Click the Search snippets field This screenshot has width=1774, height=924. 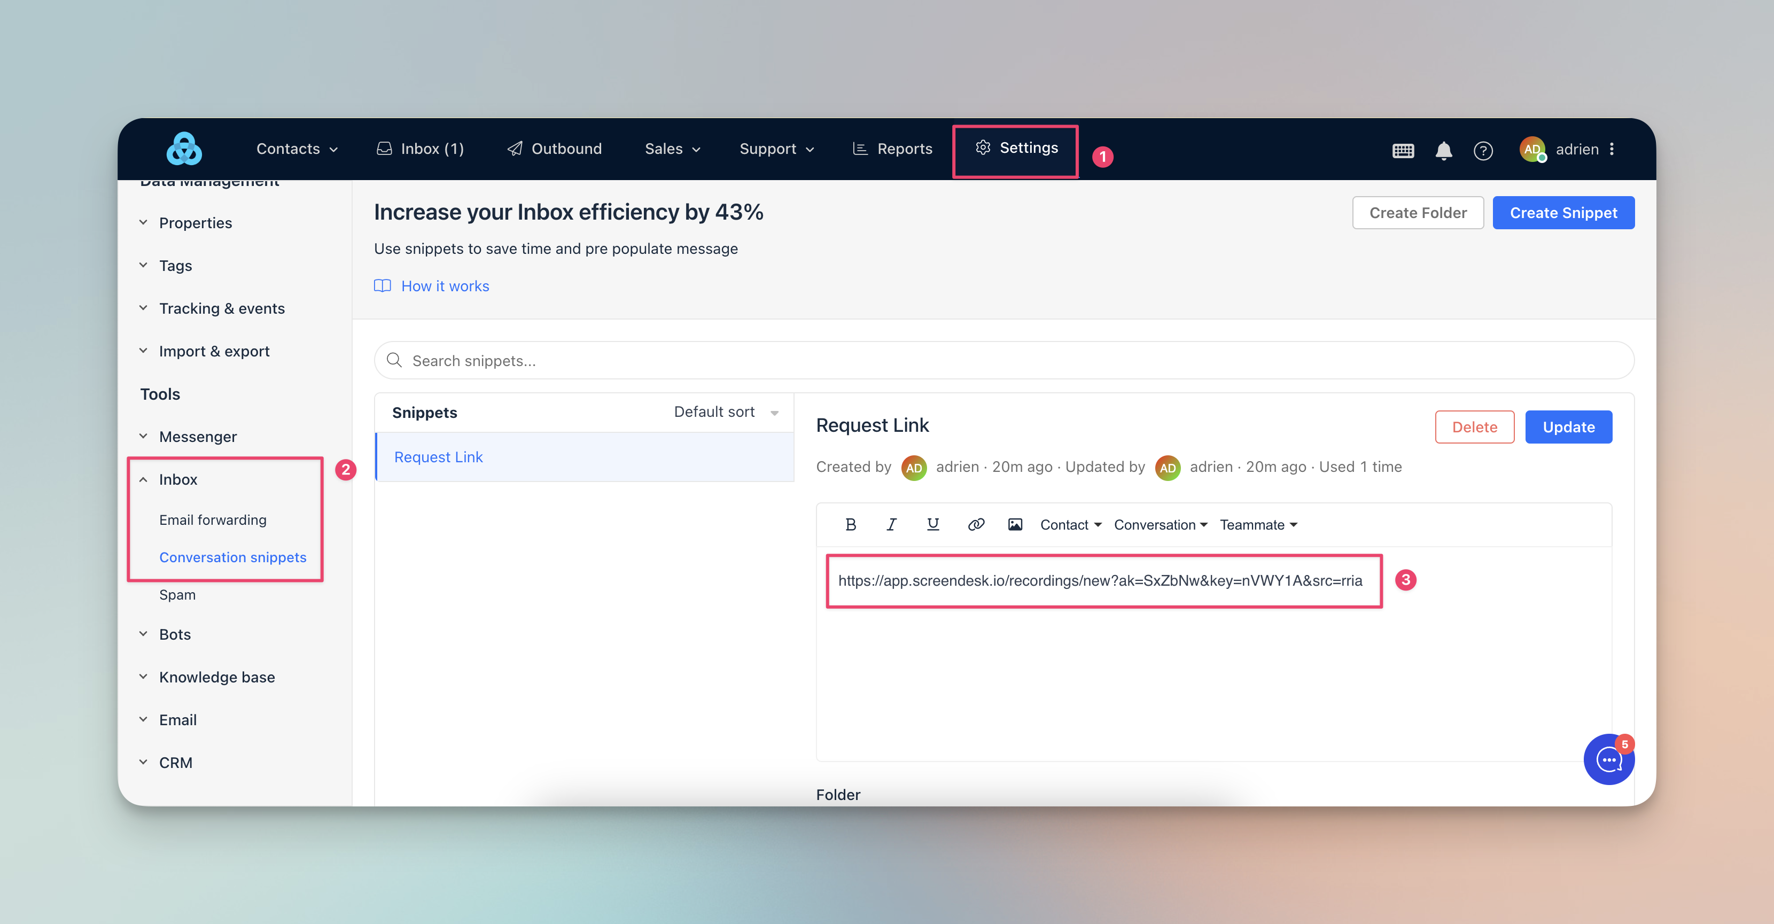coord(1003,361)
